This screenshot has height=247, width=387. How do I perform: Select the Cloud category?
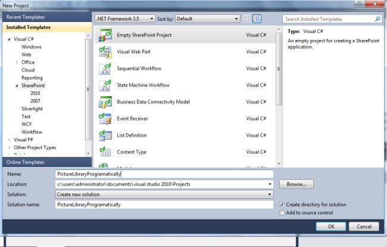tap(28, 70)
